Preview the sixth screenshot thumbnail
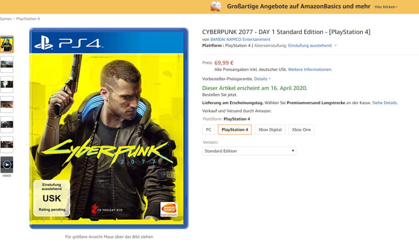 tap(7, 144)
